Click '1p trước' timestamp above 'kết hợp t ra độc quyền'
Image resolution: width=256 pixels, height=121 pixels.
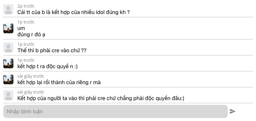click(x=26, y=60)
